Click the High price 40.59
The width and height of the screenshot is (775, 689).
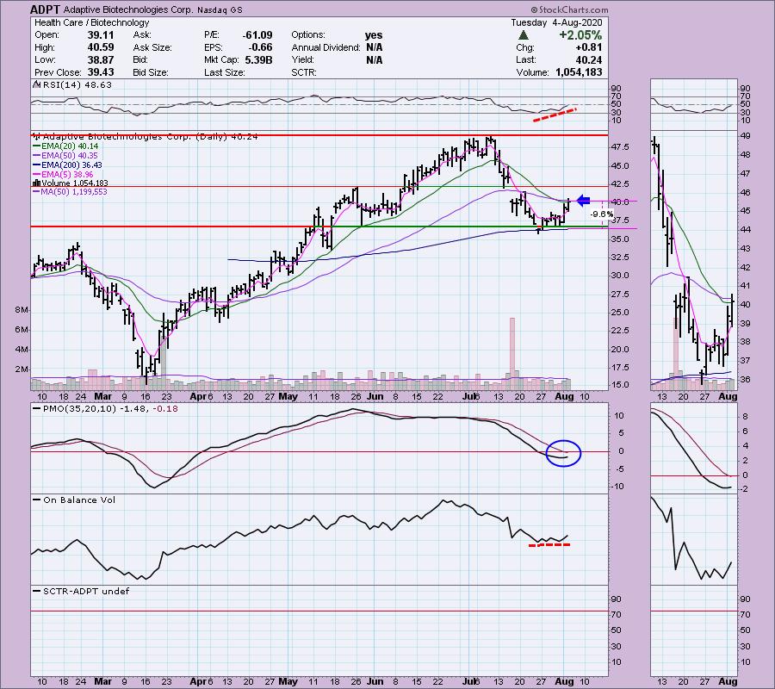[101, 47]
